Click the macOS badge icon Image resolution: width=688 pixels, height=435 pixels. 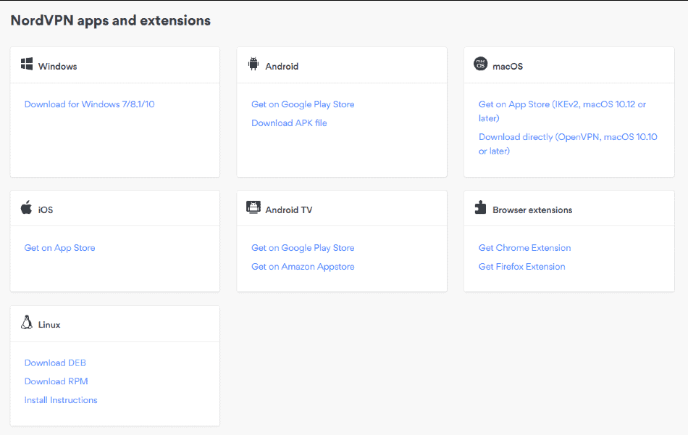click(x=480, y=64)
